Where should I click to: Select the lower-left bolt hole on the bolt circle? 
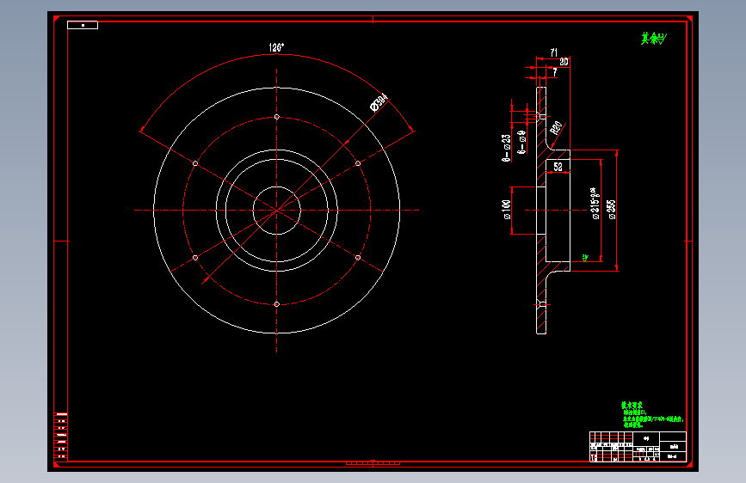[x=195, y=258]
